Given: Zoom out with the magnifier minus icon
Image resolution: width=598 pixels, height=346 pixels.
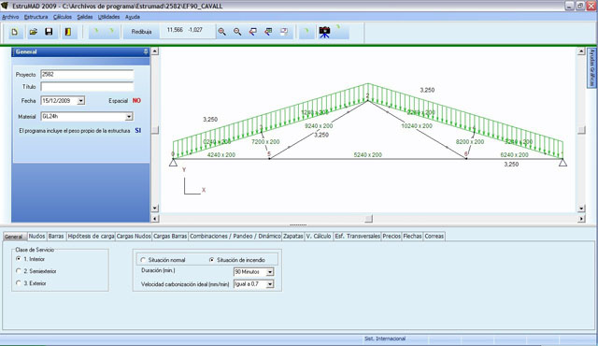Looking at the screenshot, I should click(x=237, y=32).
